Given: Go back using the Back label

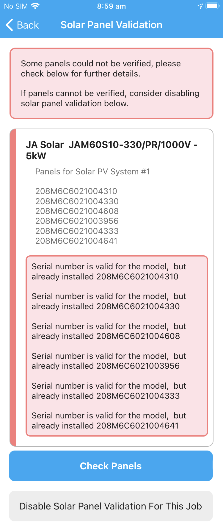Looking at the screenshot, I should tap(28, 25).
